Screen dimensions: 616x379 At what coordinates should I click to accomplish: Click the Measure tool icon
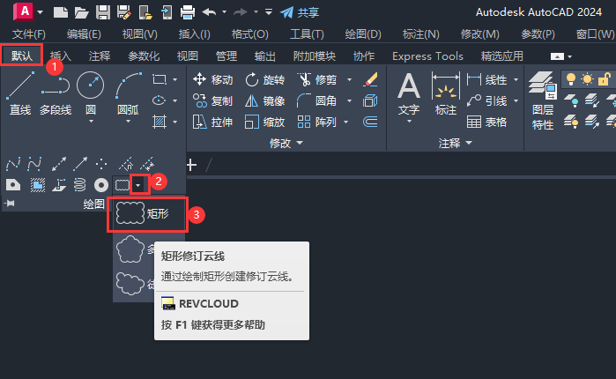(147, 164)
